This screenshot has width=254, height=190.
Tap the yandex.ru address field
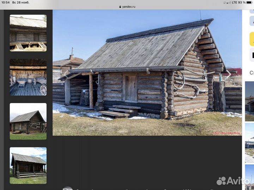pos(128,7)
